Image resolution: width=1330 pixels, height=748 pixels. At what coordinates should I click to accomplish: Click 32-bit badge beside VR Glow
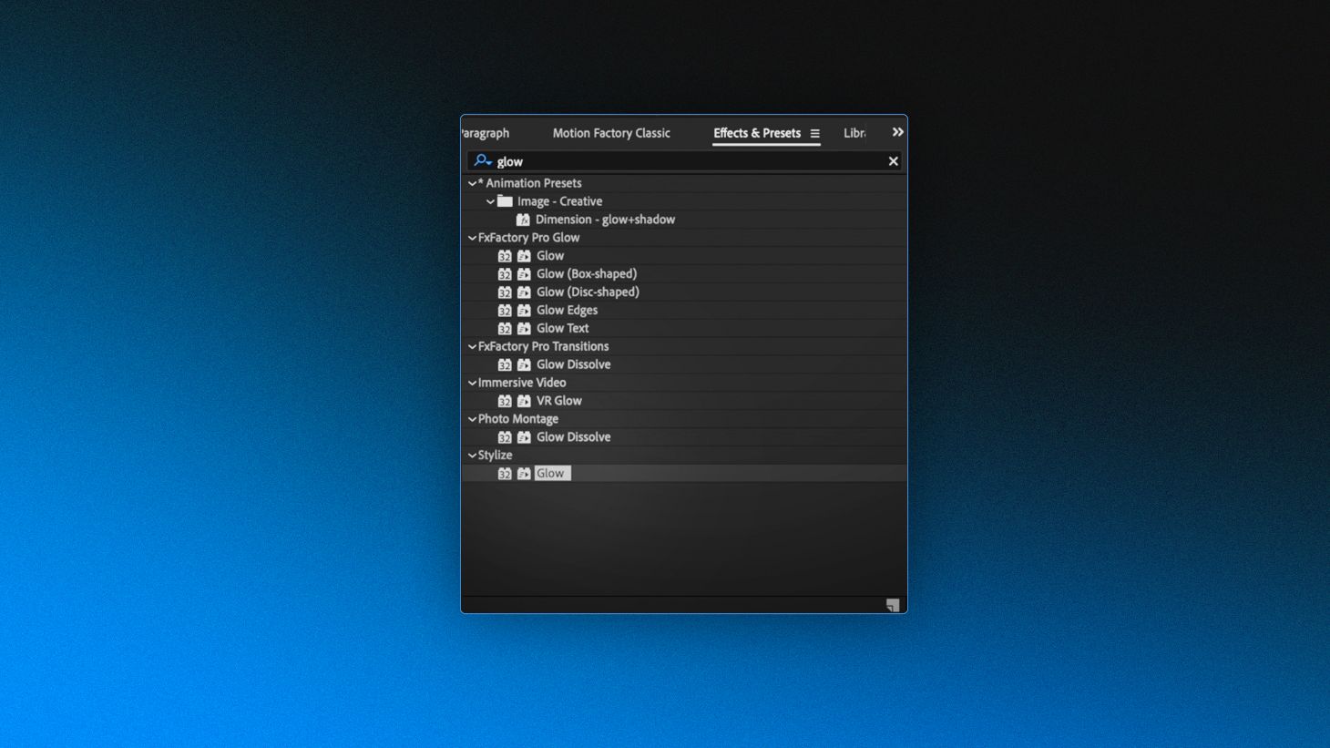(x=505, y=401)
